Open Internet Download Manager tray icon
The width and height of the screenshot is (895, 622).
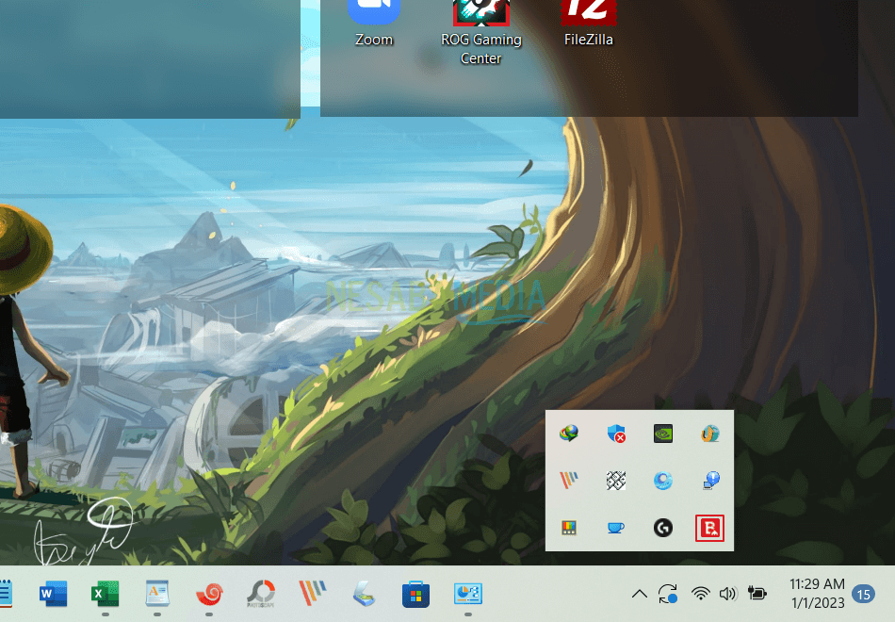(x=569, y=434)
